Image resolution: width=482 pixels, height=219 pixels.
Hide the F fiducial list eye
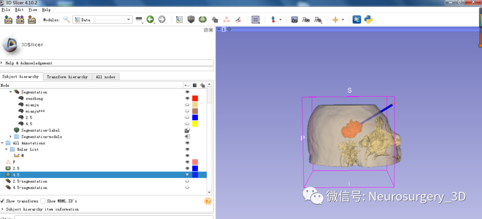coord(187,162)
